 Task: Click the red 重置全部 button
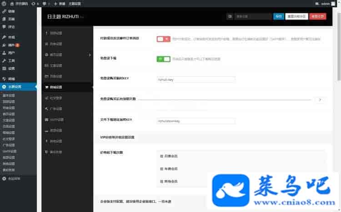pos(317,16)
